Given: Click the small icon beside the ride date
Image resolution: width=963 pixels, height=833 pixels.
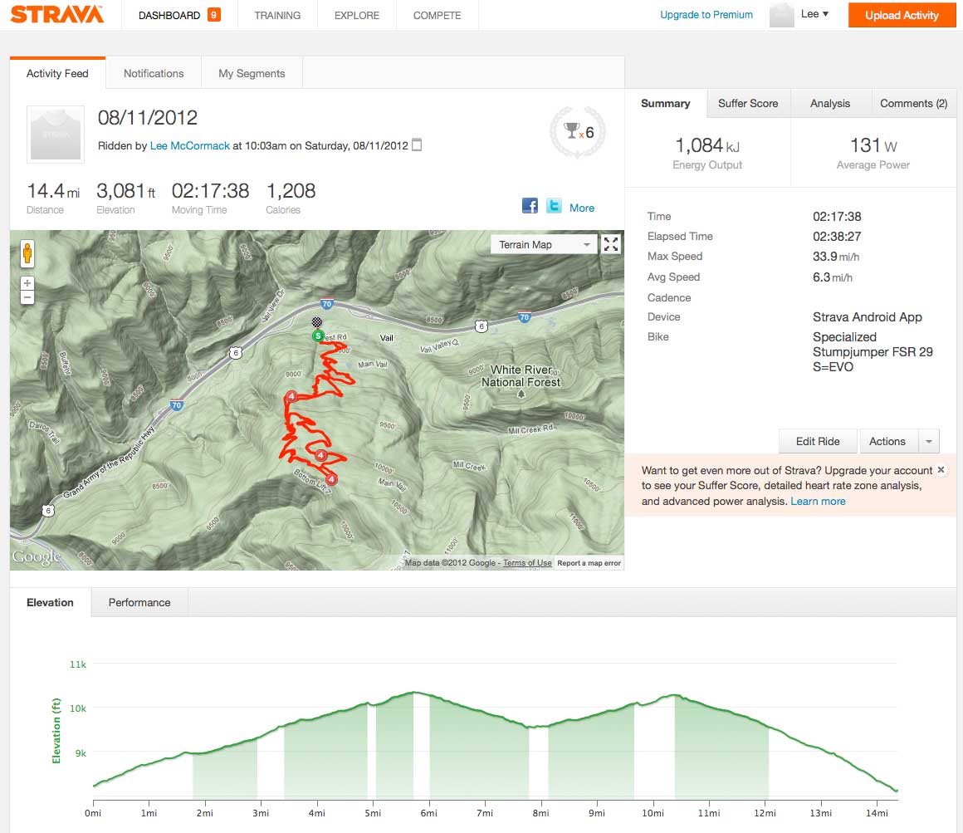Looking at the screenshot, I should [417, 145].
